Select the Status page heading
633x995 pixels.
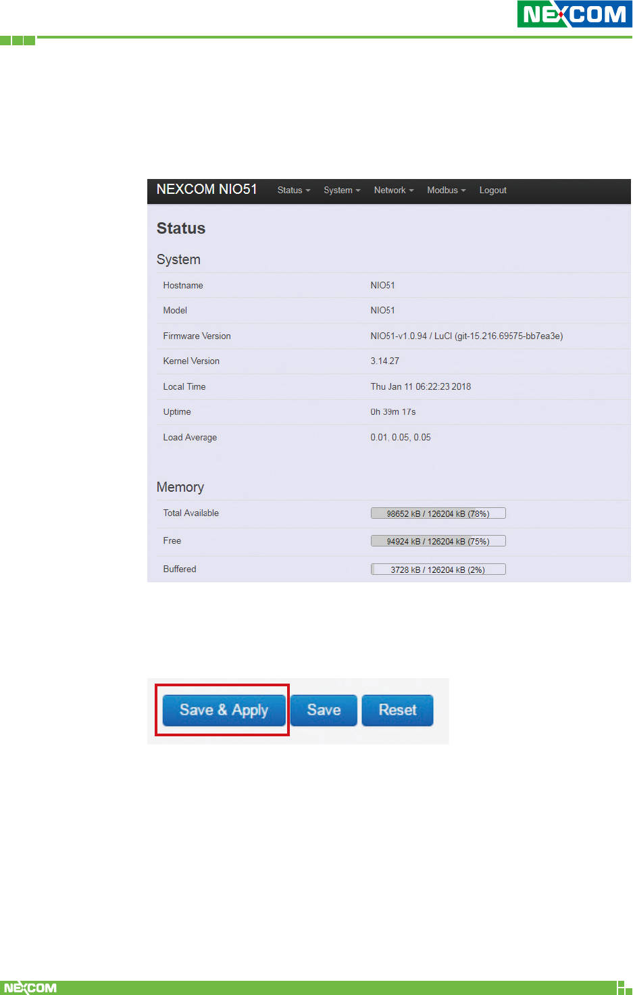181,228
